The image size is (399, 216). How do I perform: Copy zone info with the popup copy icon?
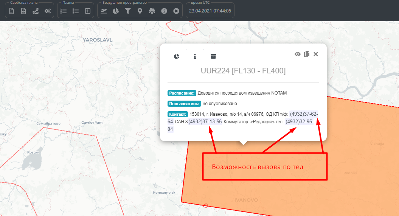(307, 54)
